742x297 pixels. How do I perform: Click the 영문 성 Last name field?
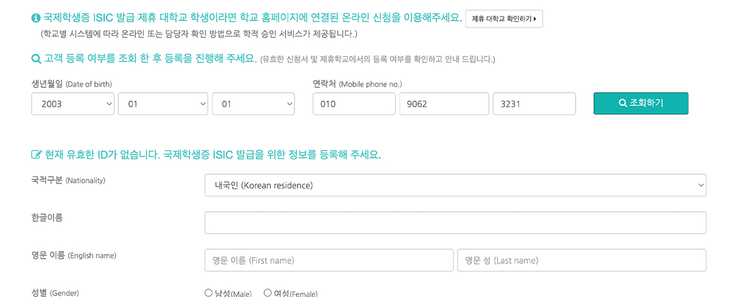(581, 260)
